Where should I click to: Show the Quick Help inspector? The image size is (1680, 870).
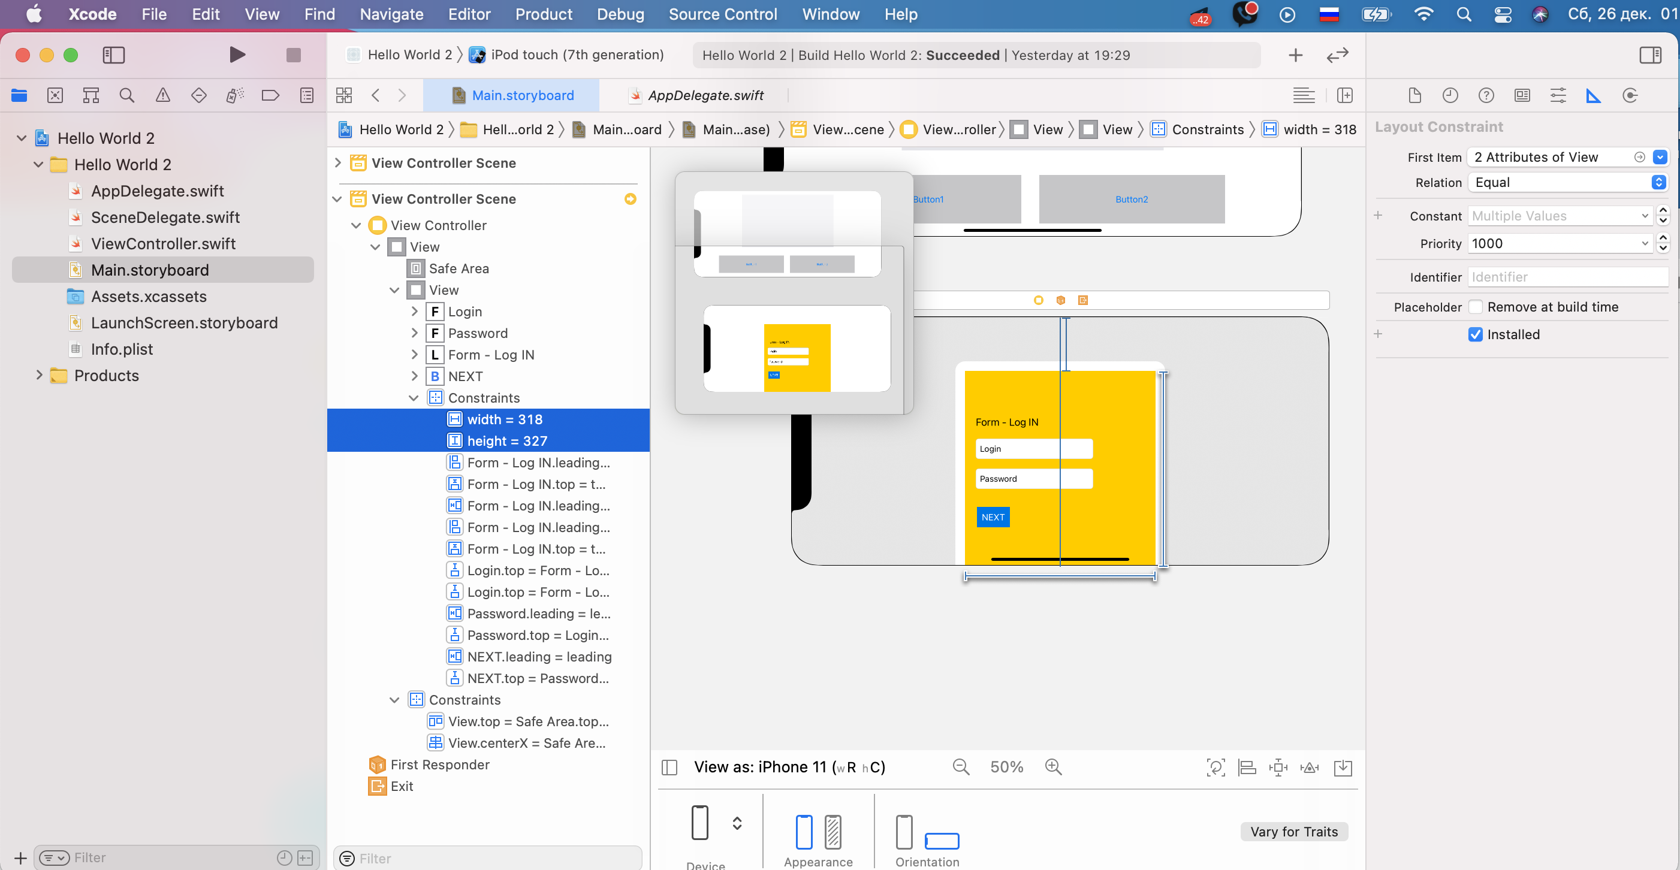tap(1486, 96)
